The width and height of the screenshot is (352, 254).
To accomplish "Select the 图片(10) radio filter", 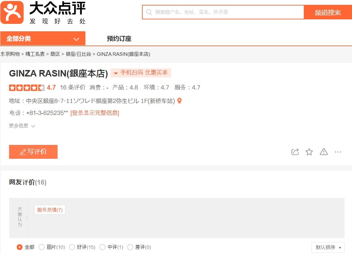I will click(41, 247).
